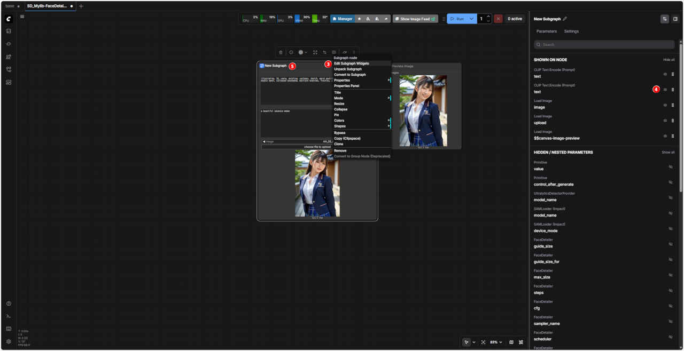Hide the Load Image 'image' parameter
Screen dimensions: 684x351
pos(665,105)
